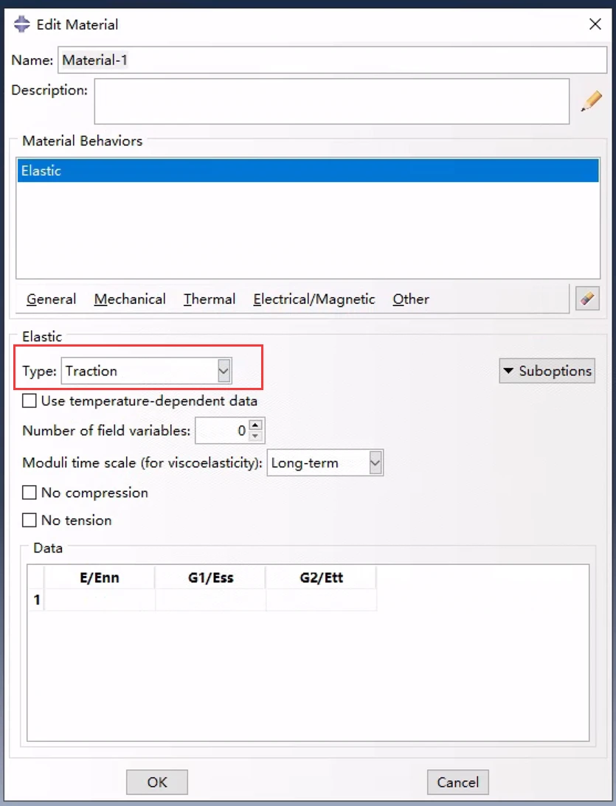616x806 pixels.
Task: Click inside the Description text box
Action: (332, 101)
